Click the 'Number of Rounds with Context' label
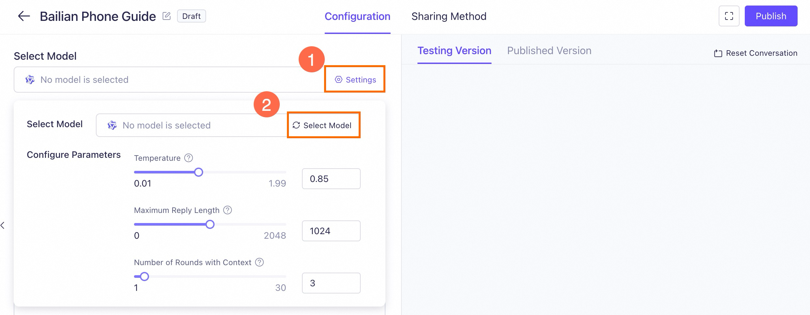The height and width of the screenshot is (315, 810). pos(193,262)
